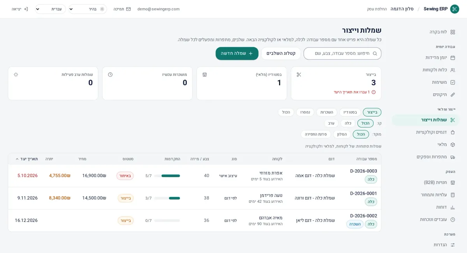The image size is (467, 253).
Task: Click the הגדרות sliders icon
Action: pyautogui.click(x=453, y=245)
